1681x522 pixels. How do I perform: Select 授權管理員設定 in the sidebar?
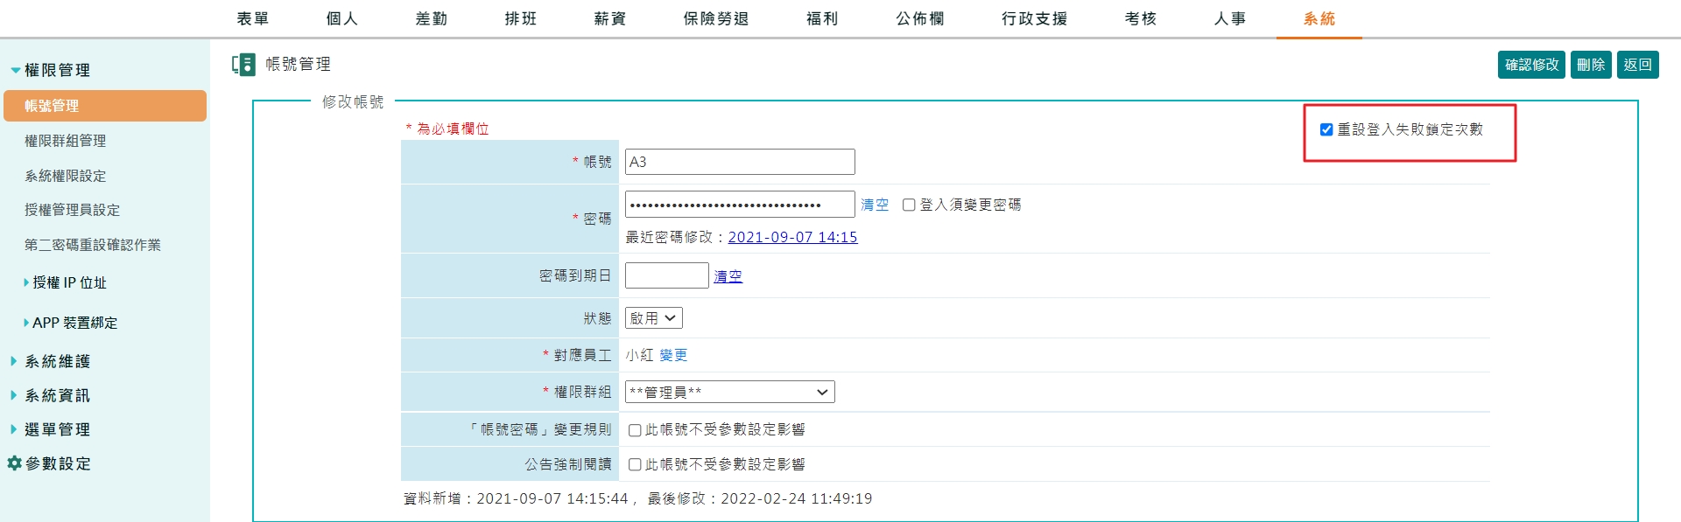click(73, 210)
